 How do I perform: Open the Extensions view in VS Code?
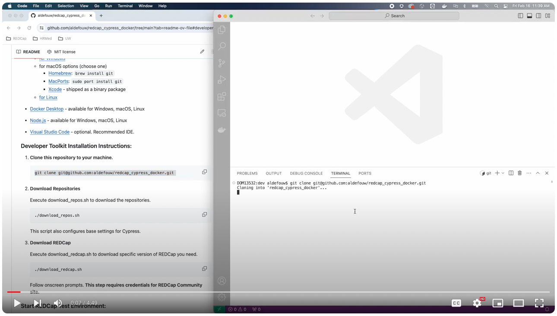pos(222,96)
